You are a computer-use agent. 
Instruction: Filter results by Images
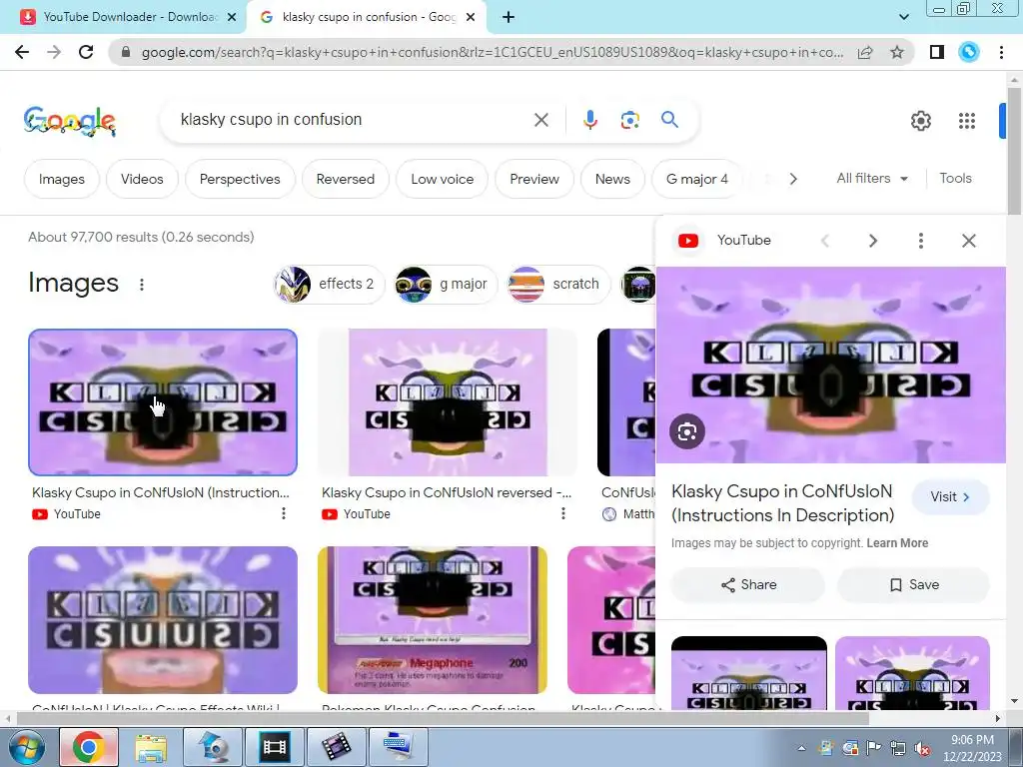pyautogui.click(x=61, y=179)
